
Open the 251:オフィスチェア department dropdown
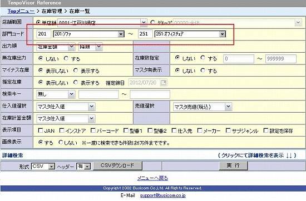190,34
